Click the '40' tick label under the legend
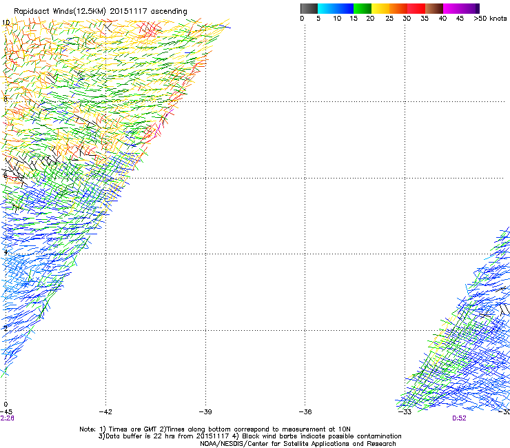Screen dimensions: 510x448 click(x=442, y=19)
